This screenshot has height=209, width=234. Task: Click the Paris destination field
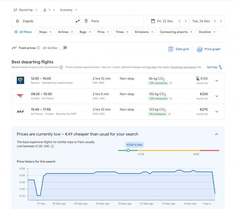tap(111, 21)
